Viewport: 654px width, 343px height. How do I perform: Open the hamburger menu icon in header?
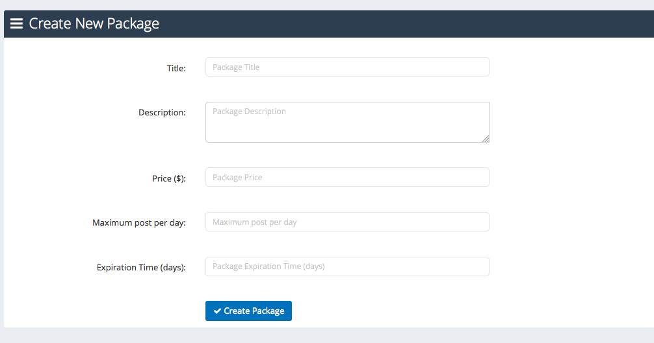(x=16, y=24)
